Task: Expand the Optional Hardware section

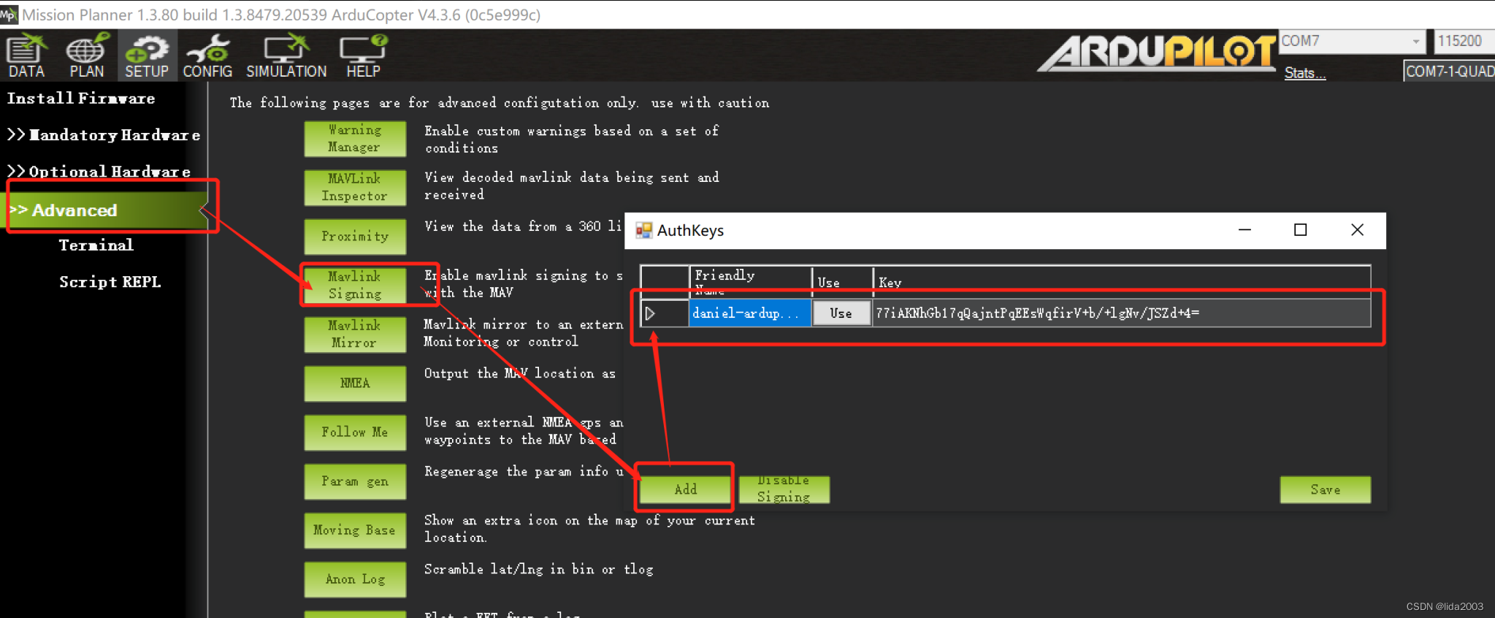Action: pos(99,172)
